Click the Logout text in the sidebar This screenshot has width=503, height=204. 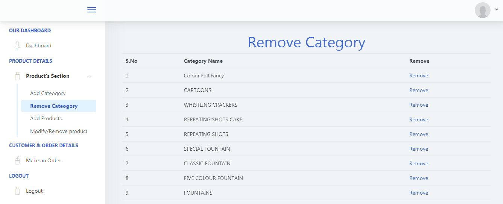click(x=34, y=191)
